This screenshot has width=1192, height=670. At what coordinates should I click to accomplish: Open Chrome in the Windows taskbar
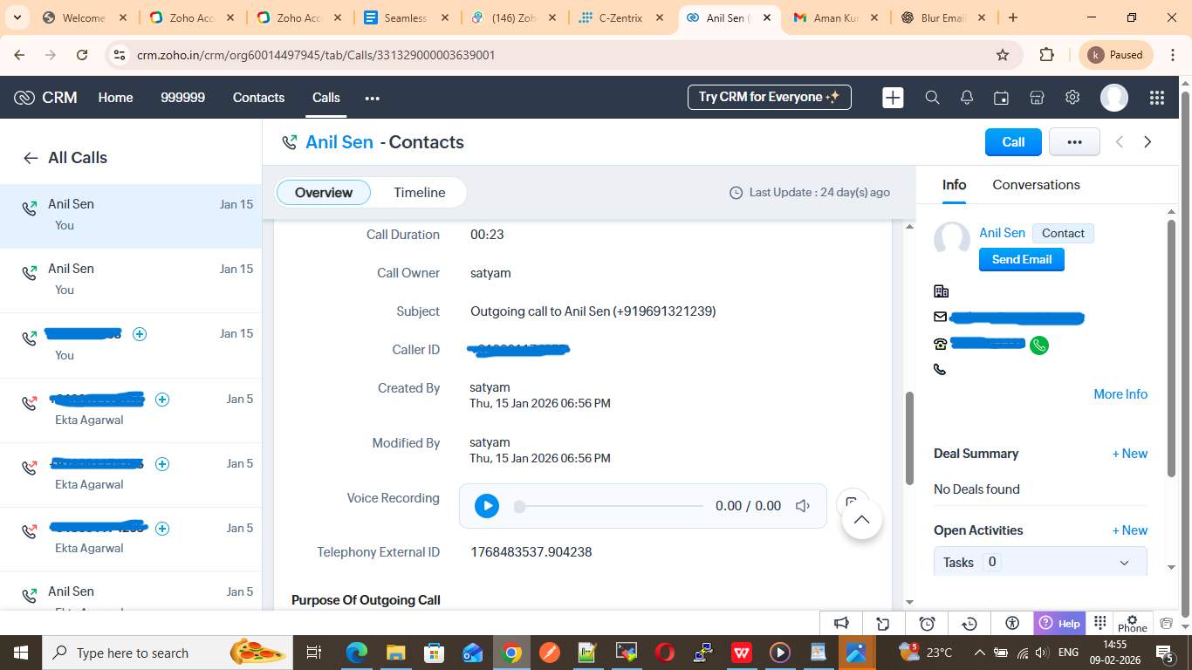[512, 653]
